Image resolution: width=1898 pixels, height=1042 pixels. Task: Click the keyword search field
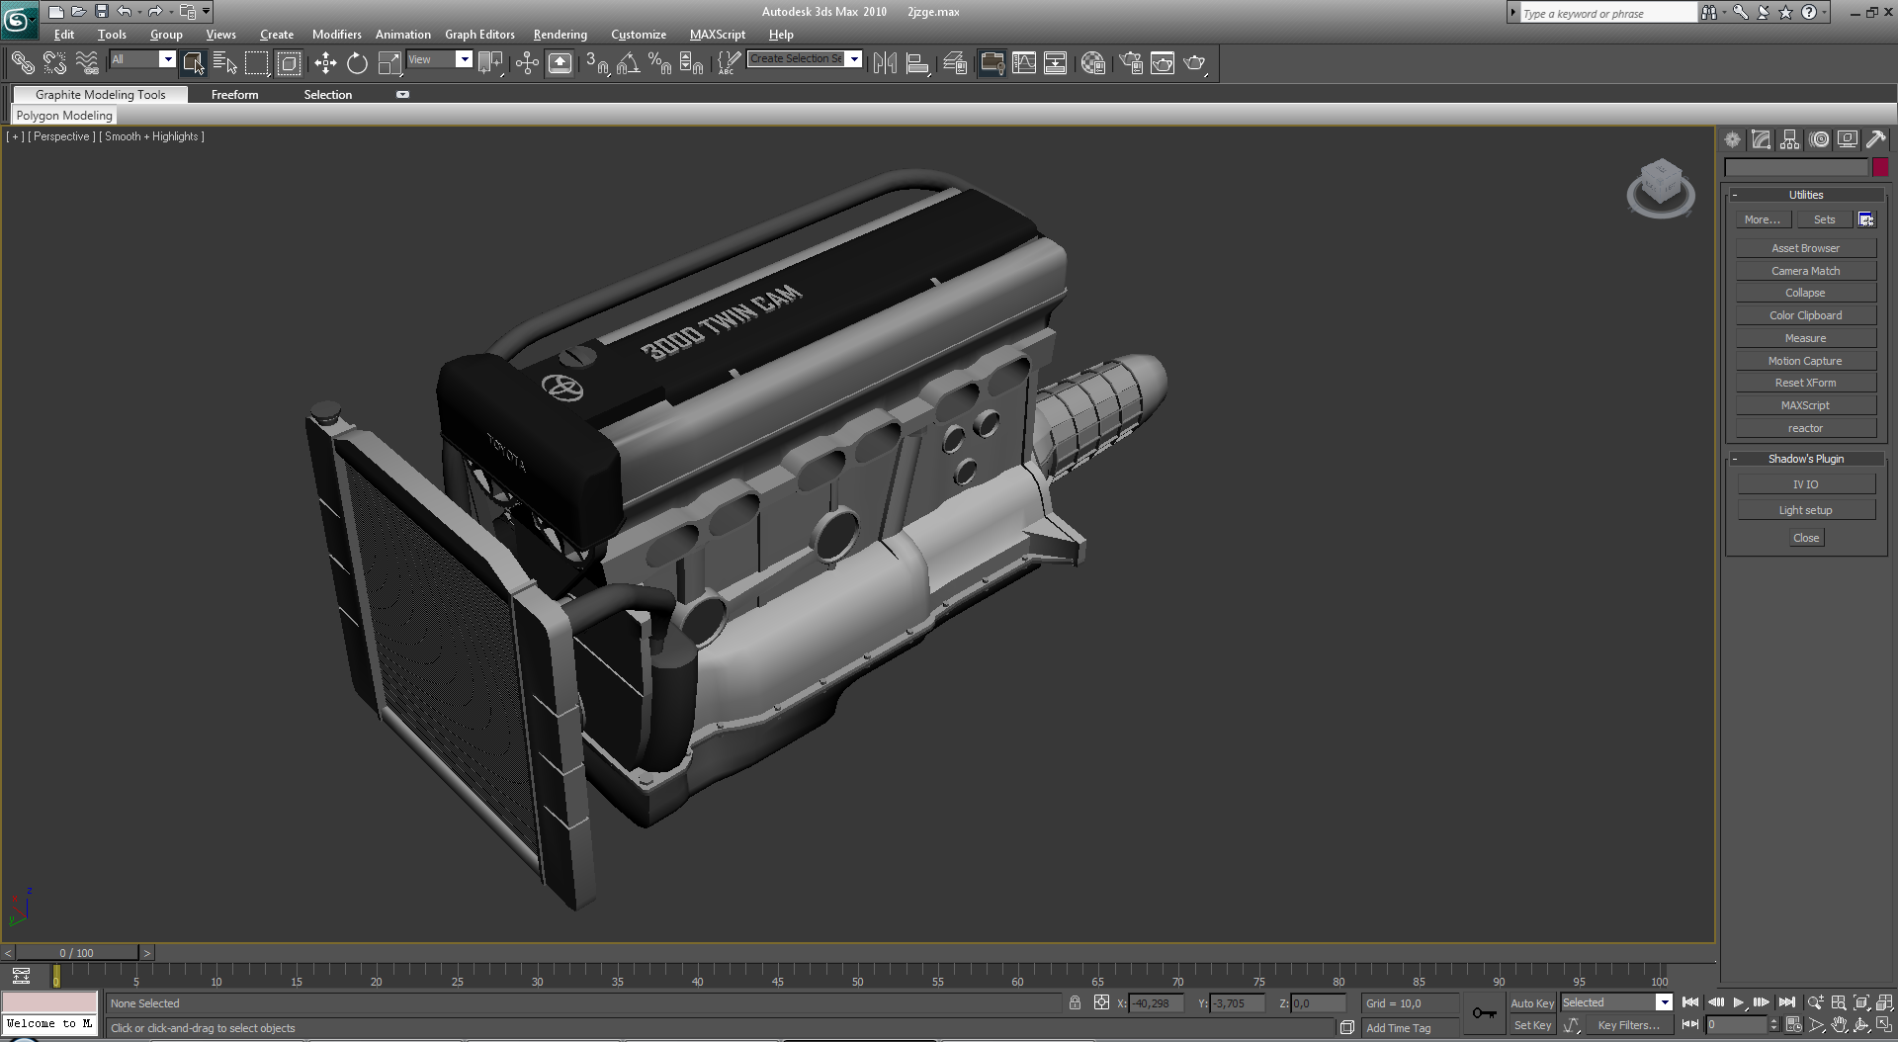(1607, 13)
